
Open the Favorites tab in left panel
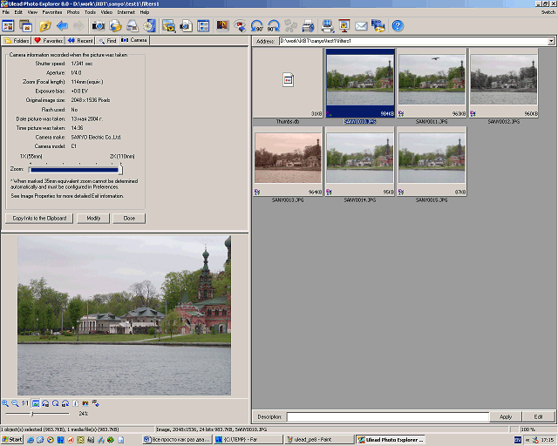coord(48,41)
